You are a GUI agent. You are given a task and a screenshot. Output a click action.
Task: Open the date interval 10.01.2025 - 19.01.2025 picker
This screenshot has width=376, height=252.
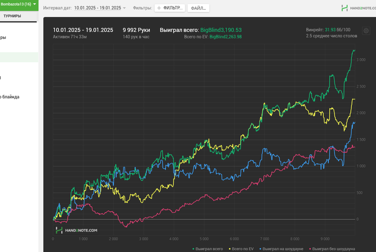pos(98,8)
